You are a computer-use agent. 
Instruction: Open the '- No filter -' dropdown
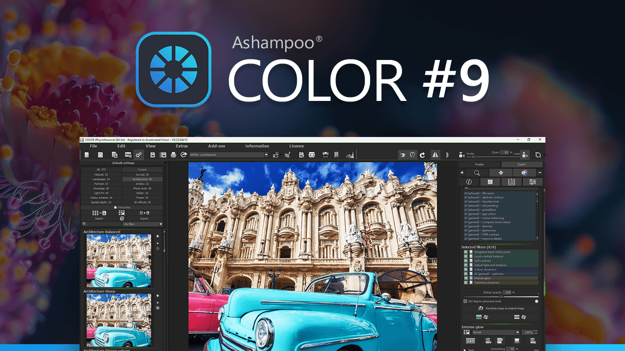(x=143, y=224)
